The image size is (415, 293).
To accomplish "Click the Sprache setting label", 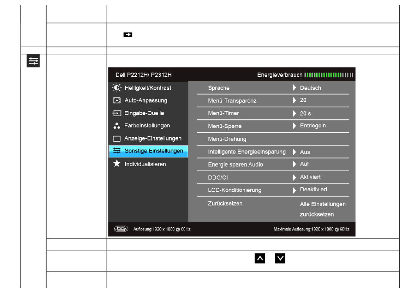I will (x=219, y=88).
